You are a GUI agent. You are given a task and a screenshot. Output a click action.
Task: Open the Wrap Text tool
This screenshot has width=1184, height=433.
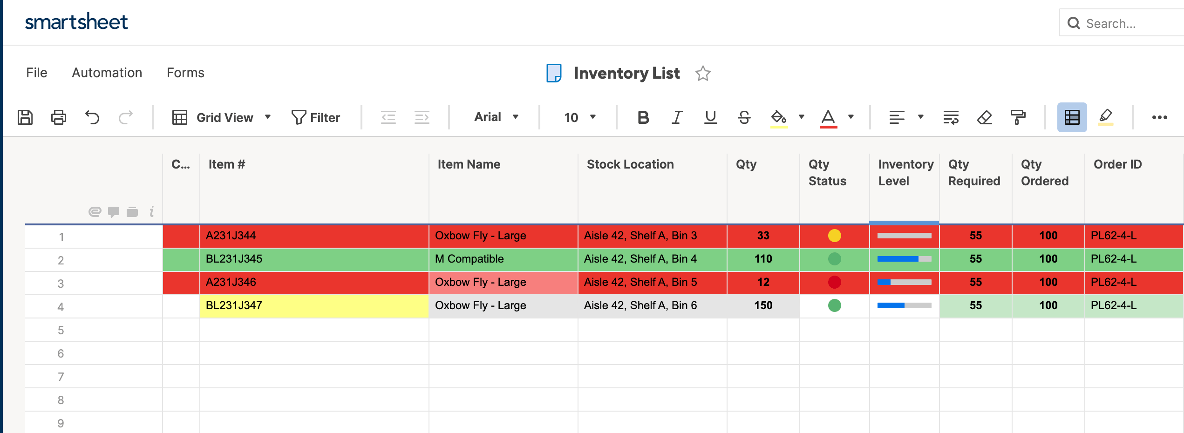951,117
